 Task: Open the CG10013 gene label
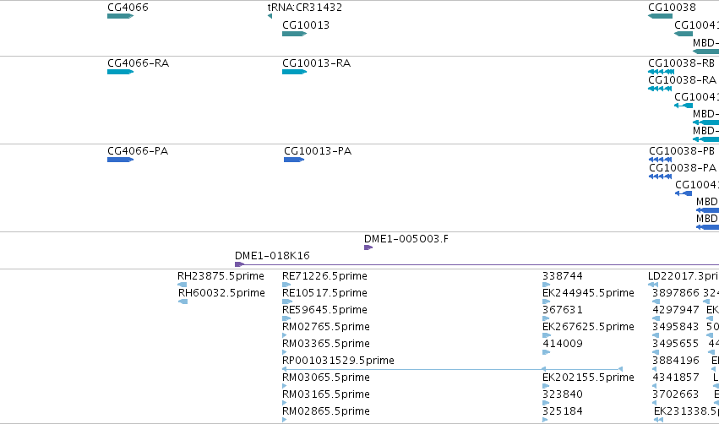click(x=306, y=24)
